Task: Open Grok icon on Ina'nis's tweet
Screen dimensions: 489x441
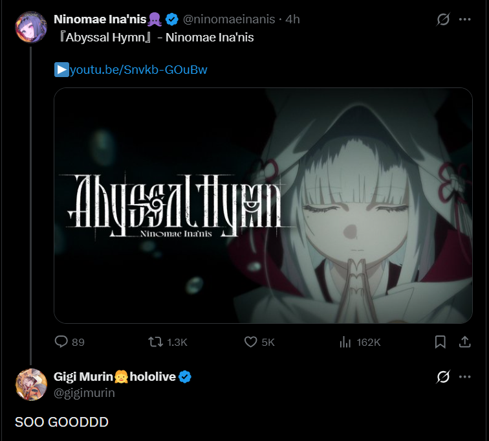Action: point(443,19)
